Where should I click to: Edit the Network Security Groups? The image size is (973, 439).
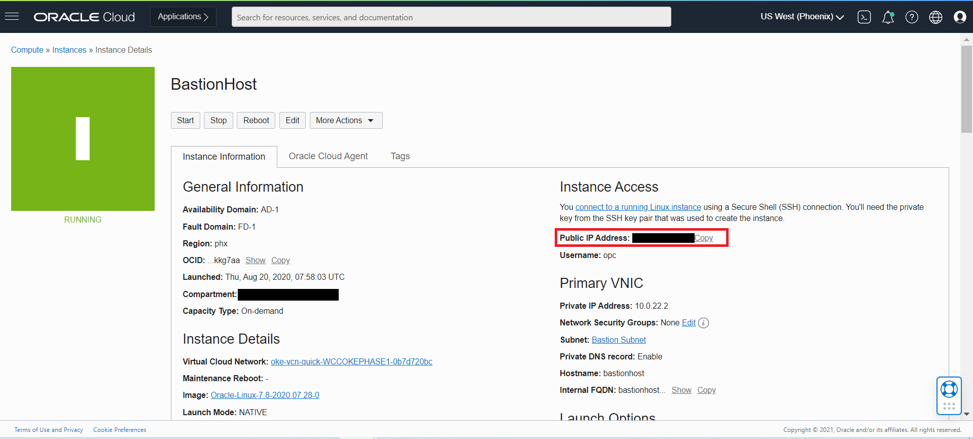[x=689, y=322]
